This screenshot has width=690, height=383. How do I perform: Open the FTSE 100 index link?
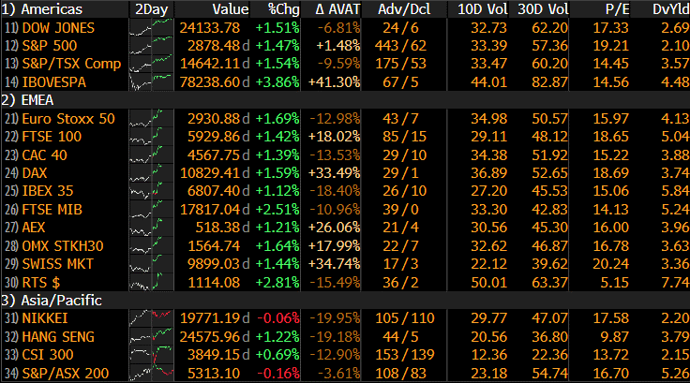[52, 137]
